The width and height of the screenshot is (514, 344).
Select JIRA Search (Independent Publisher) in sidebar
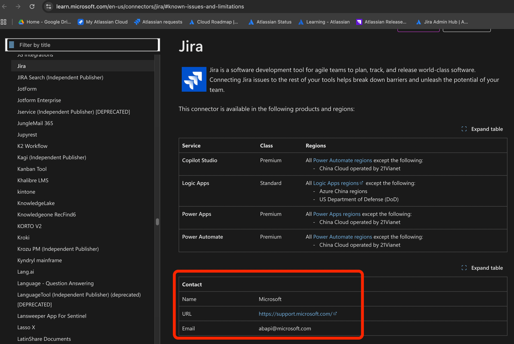[60, 77]
